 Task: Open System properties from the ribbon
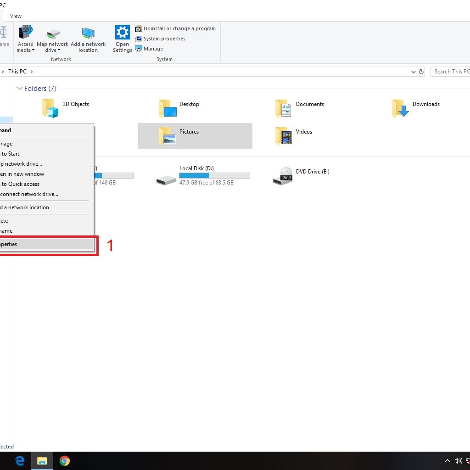pos(138,39)
